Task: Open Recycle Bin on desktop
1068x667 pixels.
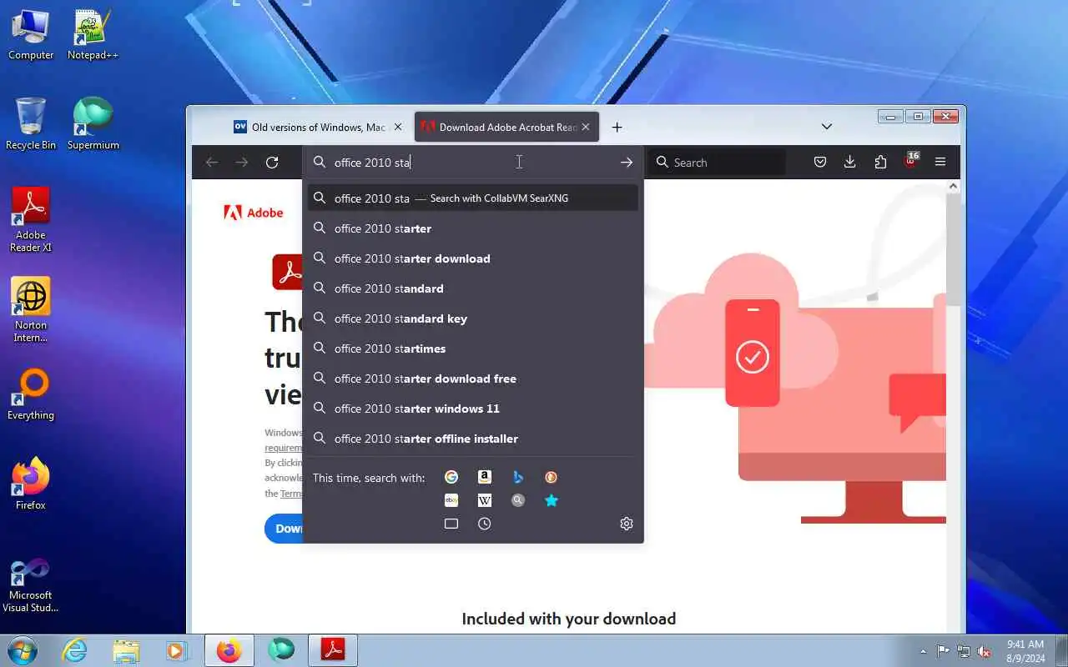Action: [x=31, y=123]
